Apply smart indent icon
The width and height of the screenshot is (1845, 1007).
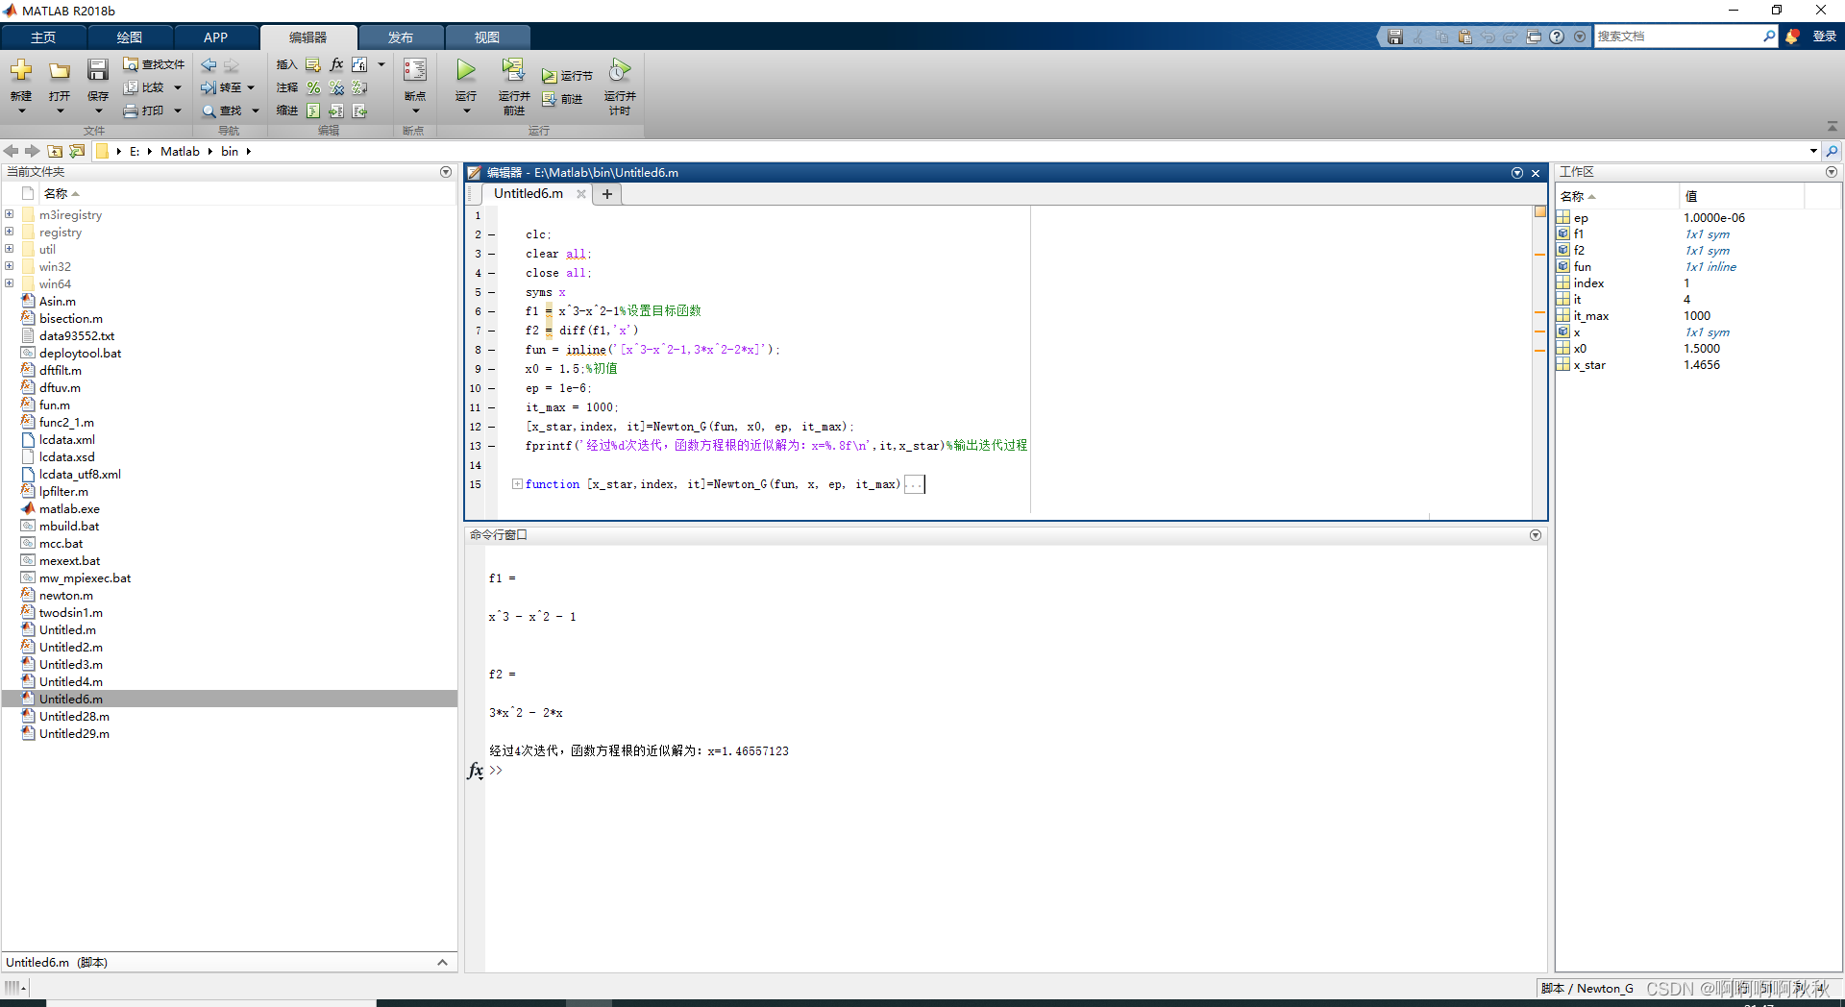point(313,111)
